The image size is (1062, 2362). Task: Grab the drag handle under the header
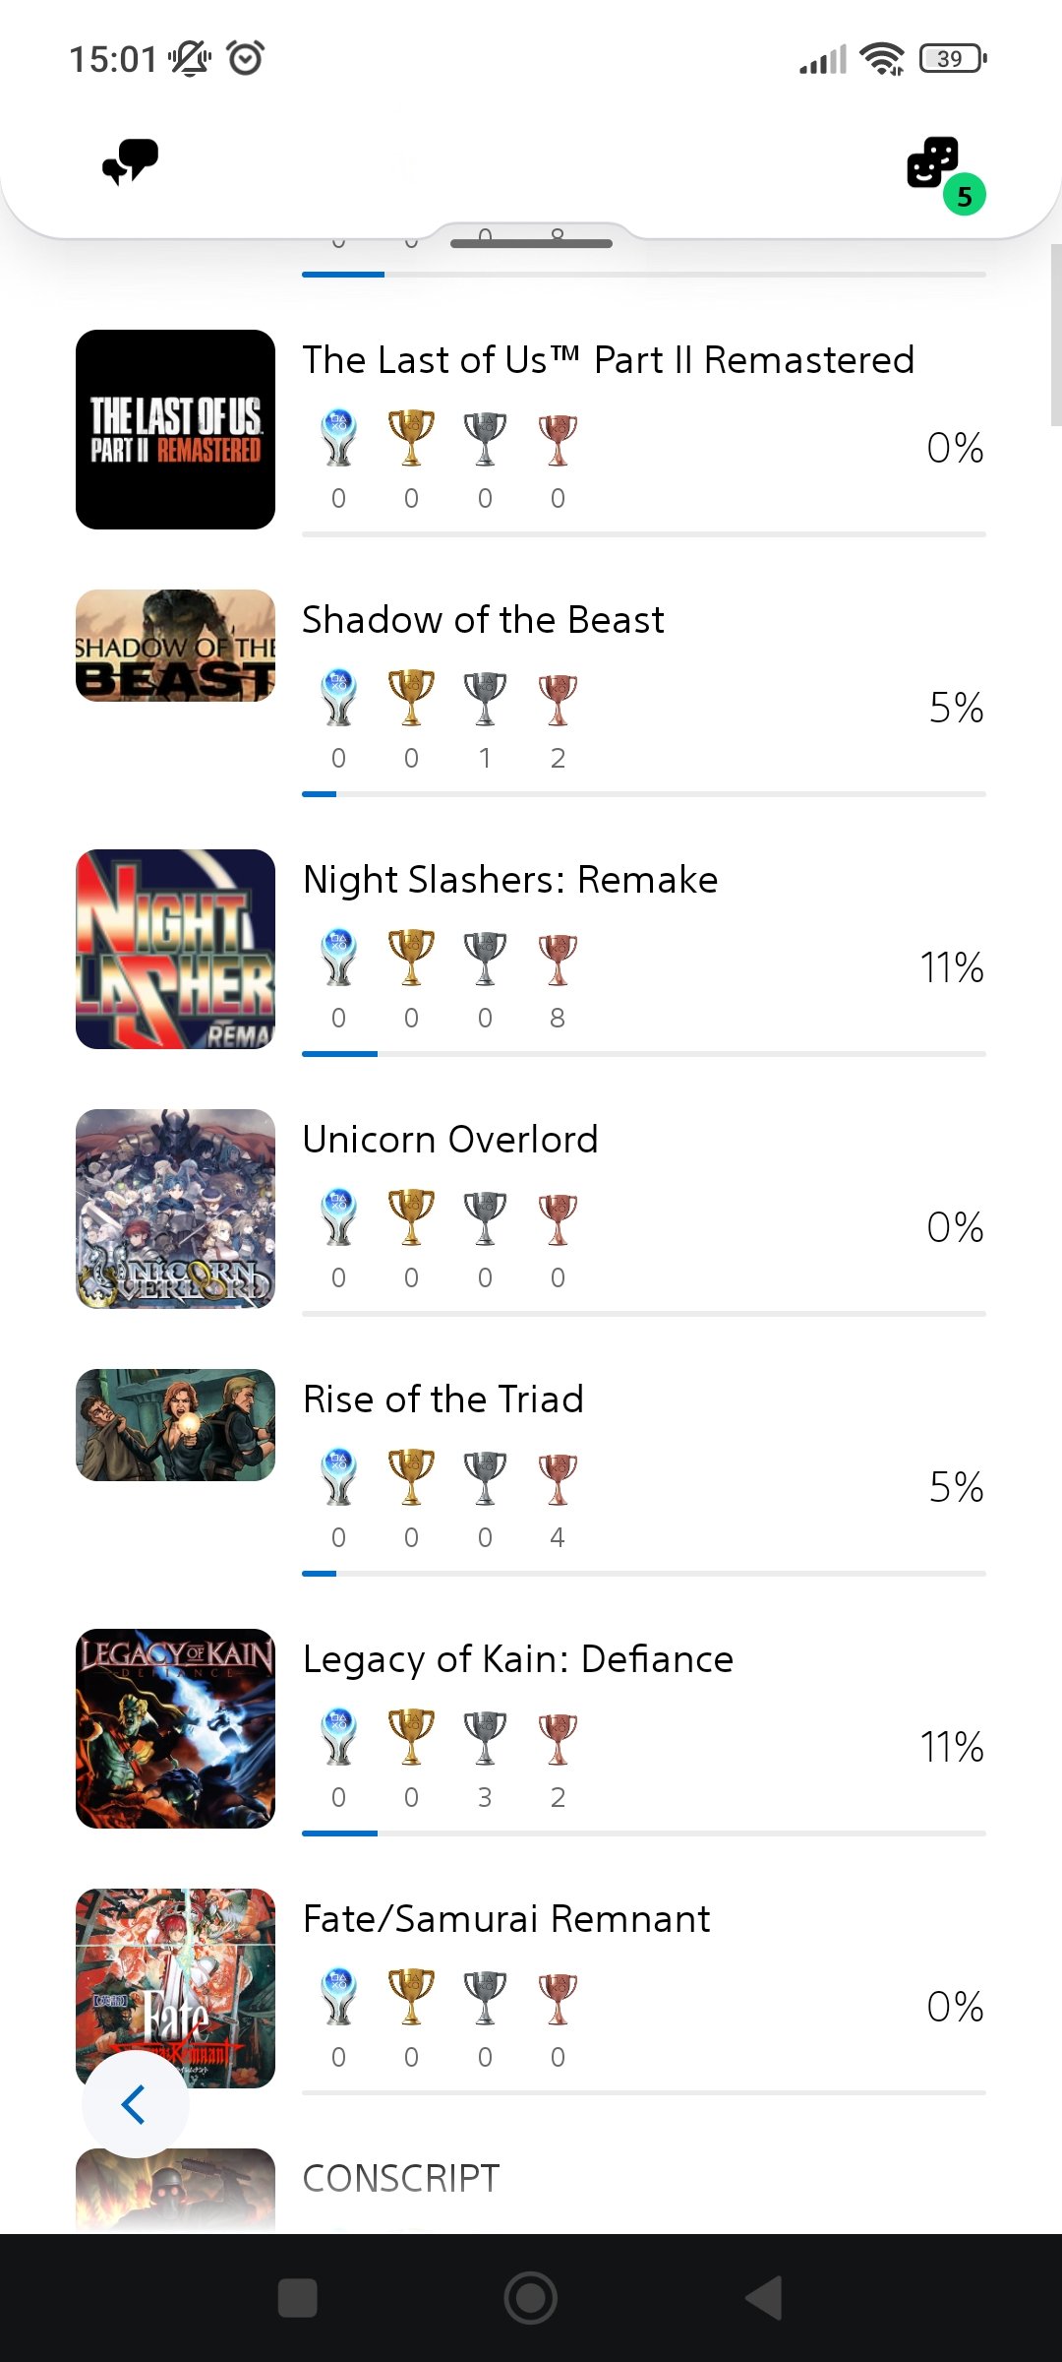pos(531,243)
